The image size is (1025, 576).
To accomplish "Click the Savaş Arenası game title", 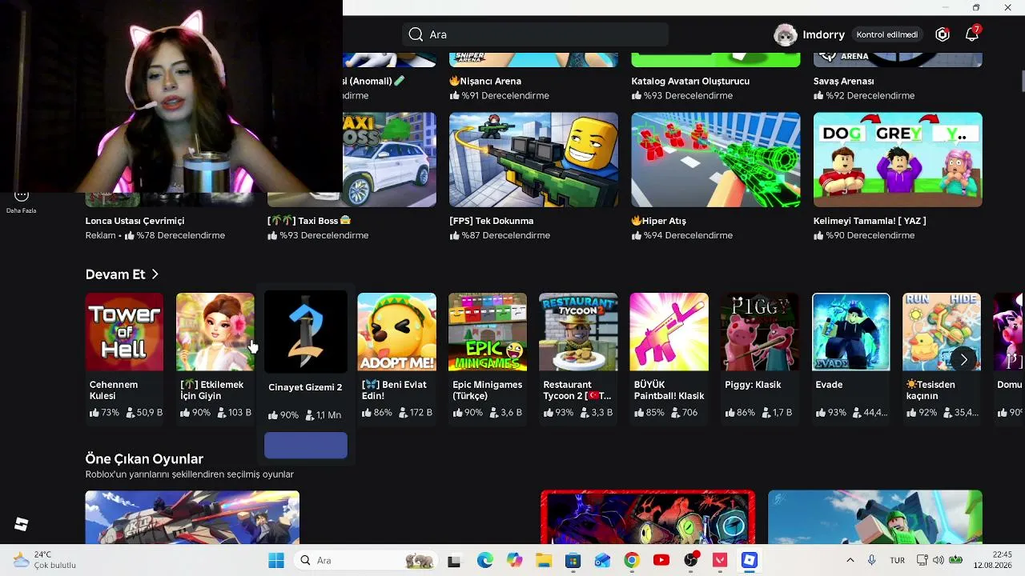I will point(844,81).
